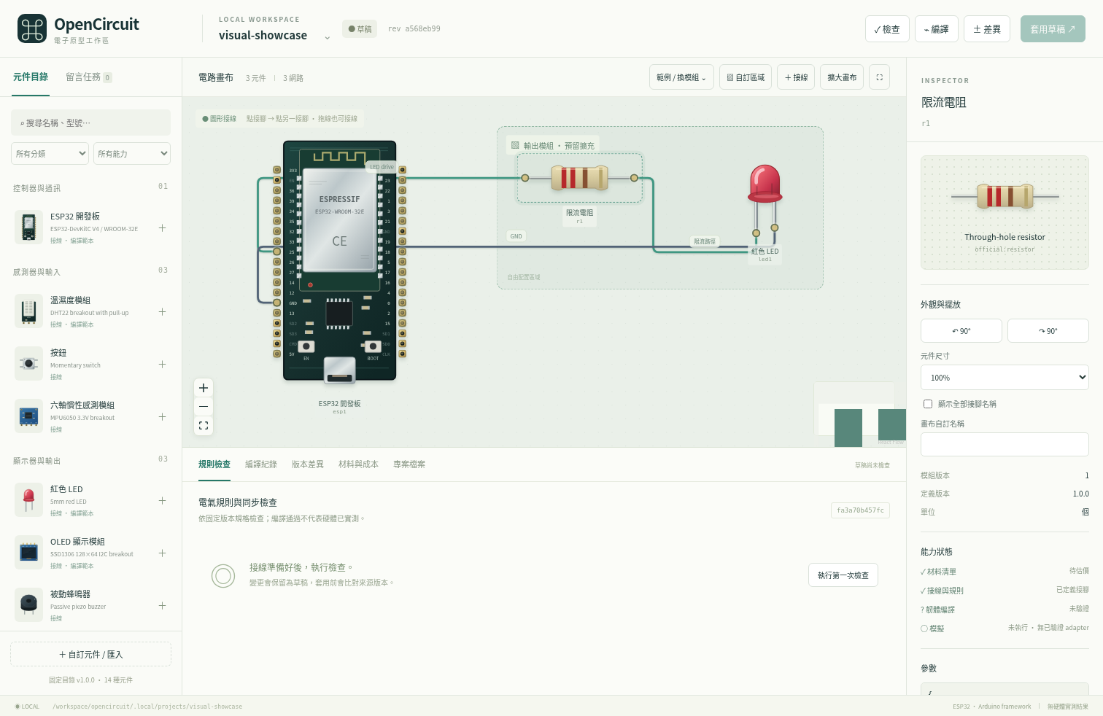
Task: Focus the 搜尋名稱、型號 search field
Action: click(90, 122)
